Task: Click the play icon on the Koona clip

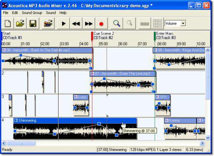Action: tap(167, 120)
